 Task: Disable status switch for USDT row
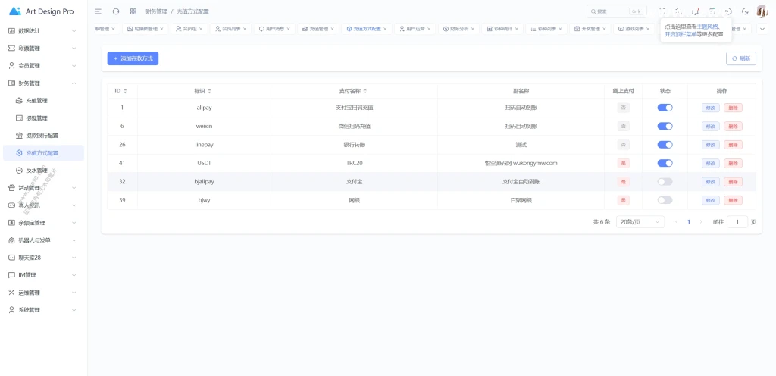tap(665, 163)
